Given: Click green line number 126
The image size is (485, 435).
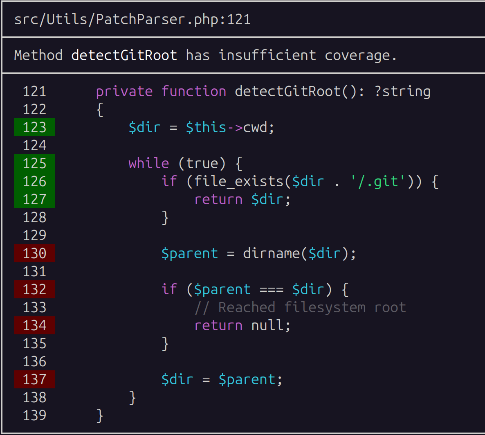Looking at the screenshot, I should point(34,181).
